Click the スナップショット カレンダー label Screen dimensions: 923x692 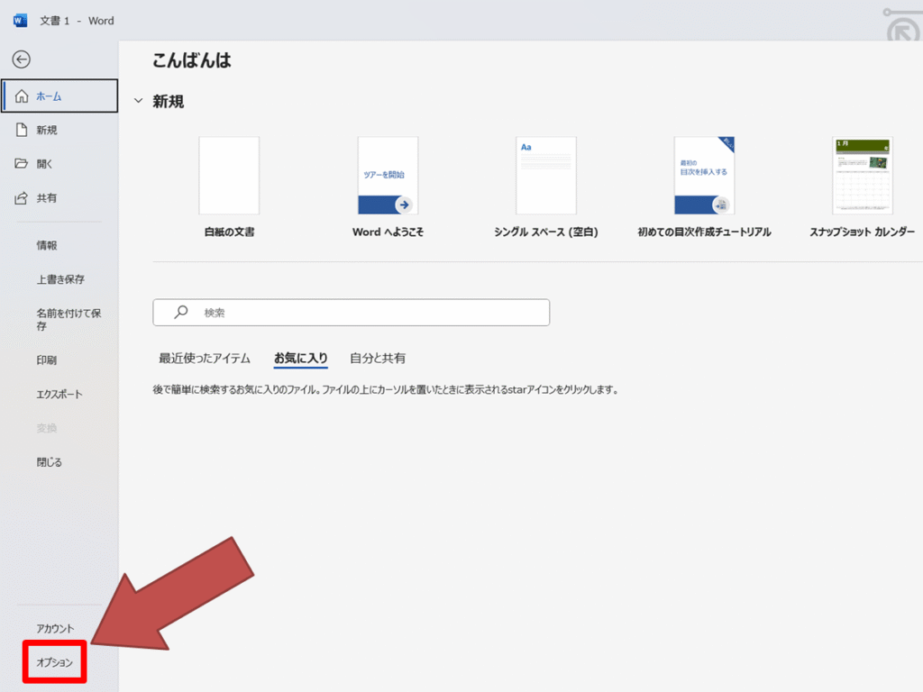(863, 232)
